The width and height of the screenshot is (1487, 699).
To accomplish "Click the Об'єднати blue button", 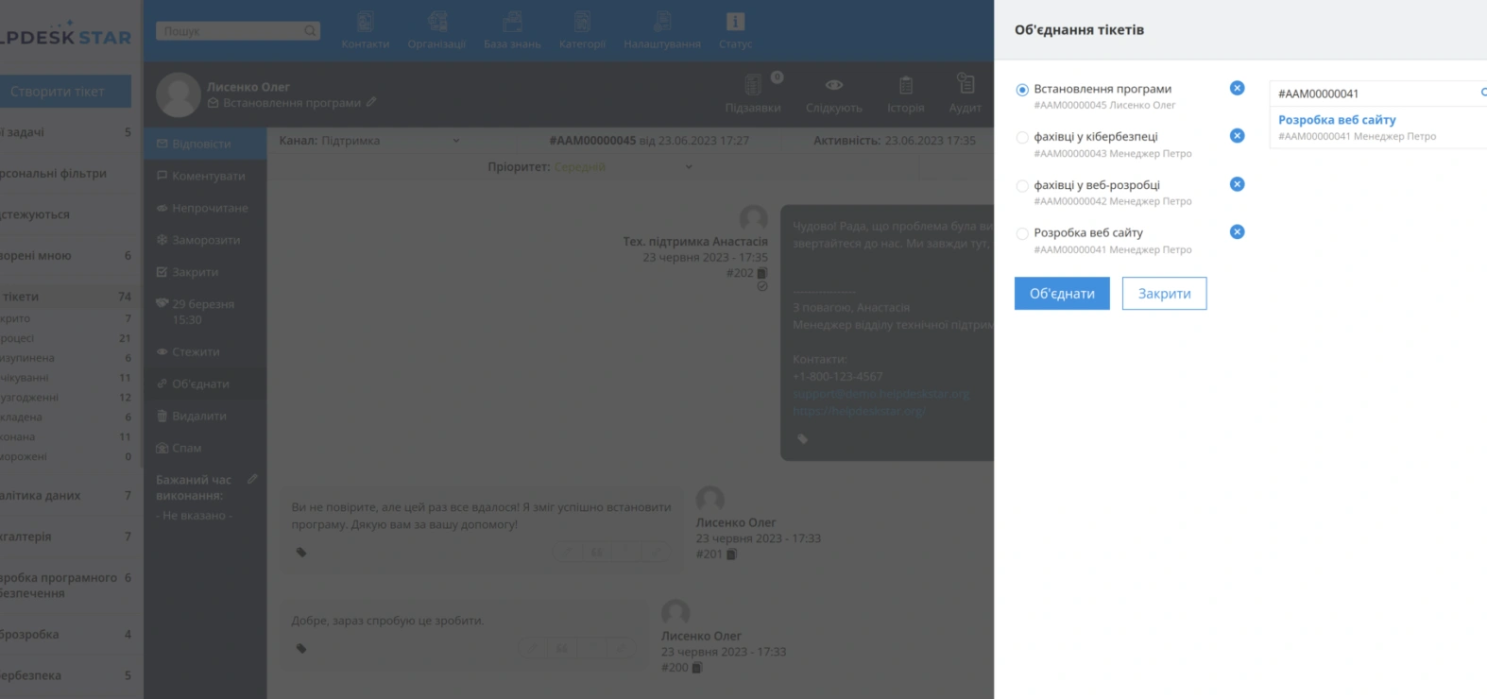I will click(1062, 294).
